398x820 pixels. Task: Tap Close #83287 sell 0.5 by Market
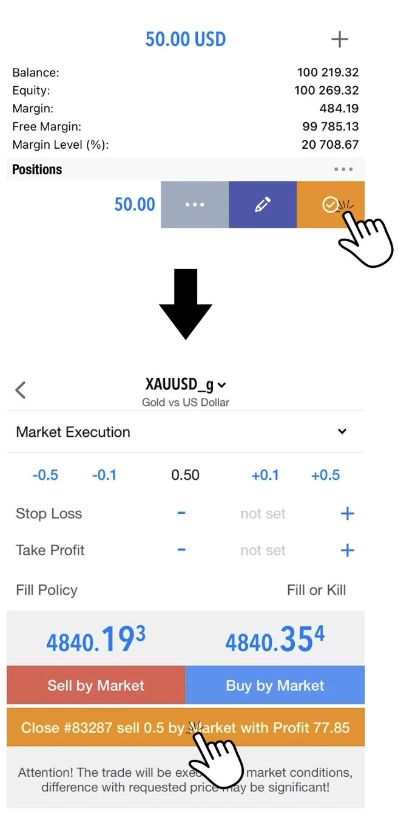[x=185, y=727]
